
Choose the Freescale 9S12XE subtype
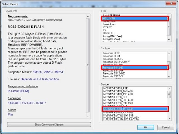click(x=135, y=68)
